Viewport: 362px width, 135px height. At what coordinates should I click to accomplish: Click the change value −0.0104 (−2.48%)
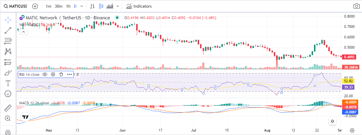pyautogui.click(x=202, y=18)
